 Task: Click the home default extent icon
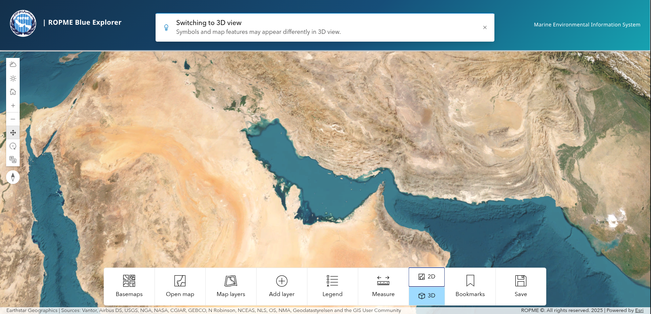[13, 91]
